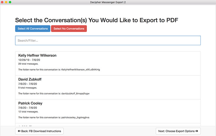The width and height of the screenshot is (216, 136).
Task: Focus the Search/Filter input field
Action: click(108, 40)
